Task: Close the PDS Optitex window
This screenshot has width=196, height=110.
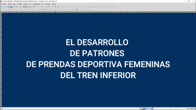Action: [193, 1]
